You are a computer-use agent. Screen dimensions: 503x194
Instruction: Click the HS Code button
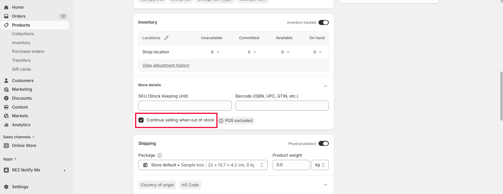(x=190, y=185)
